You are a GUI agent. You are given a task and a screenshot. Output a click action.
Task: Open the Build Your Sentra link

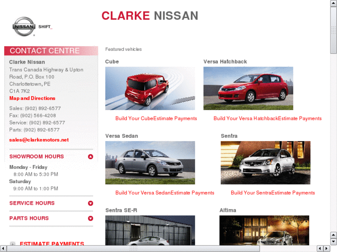(x=251, y=193)
